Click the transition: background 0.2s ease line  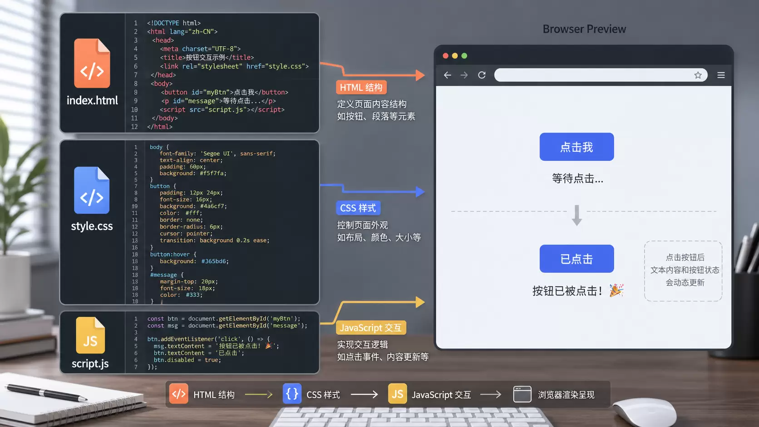tap(215, 240)
